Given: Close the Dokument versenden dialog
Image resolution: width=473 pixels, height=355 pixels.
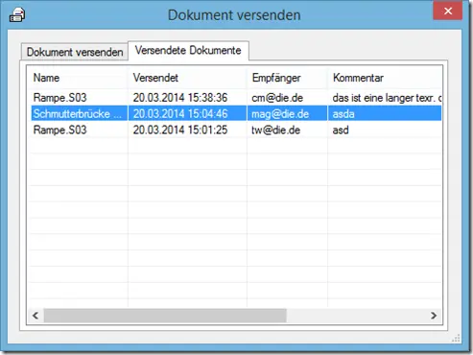Looking at the screenshot, I should pos(448,11).
